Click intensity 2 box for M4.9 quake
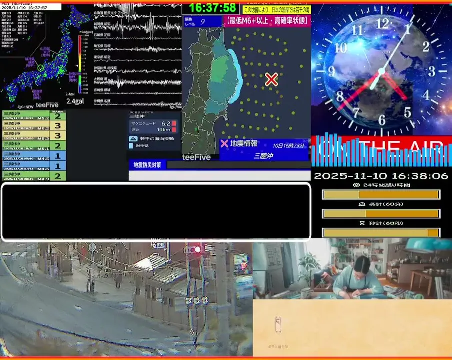Image resolution: width=452 pixels, height=360 pixels. pyautogui.click(x=58, y=176)
